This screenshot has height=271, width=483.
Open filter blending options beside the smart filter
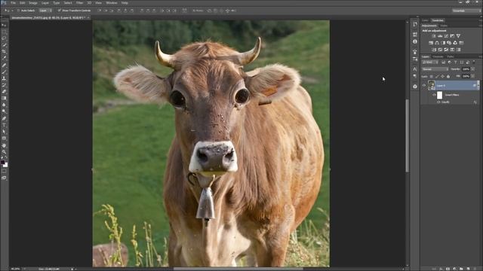coord(475,102)
